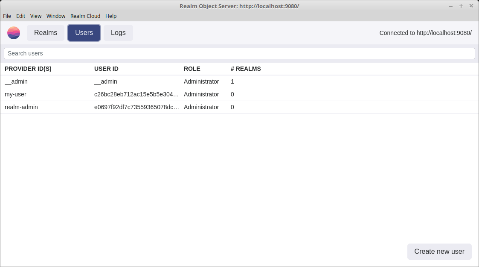Select the __admin user row
479x267 pixels.
click(x=171, y=81)
